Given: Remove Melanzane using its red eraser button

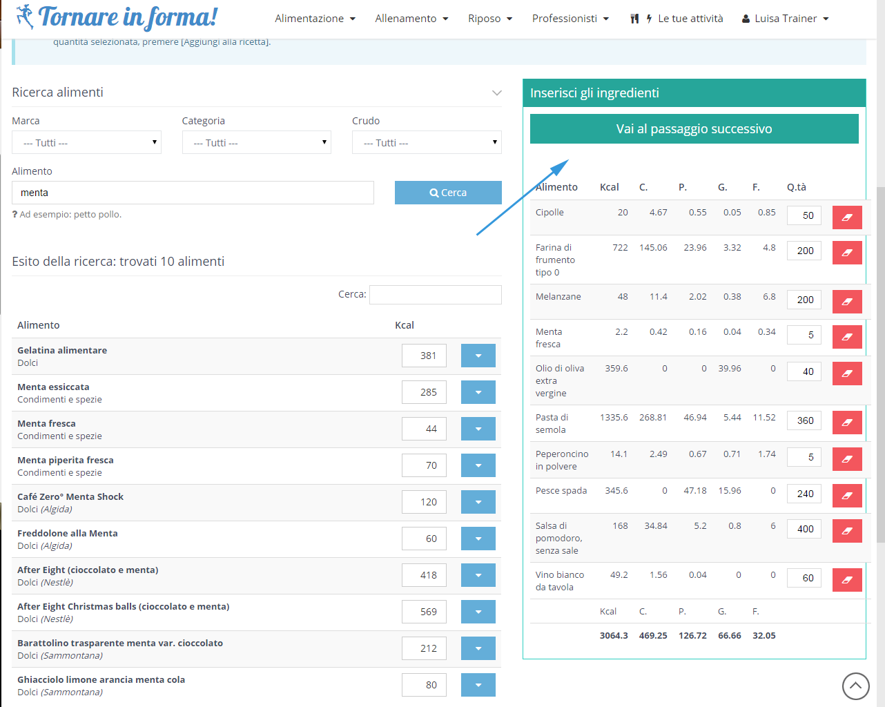Looking at the screenshot, I should [x=846, y=302].
